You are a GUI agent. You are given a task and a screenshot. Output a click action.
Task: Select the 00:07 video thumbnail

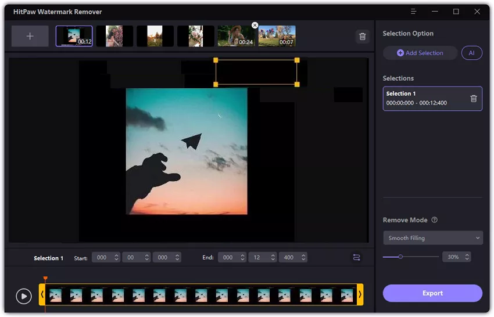point(277,36)
